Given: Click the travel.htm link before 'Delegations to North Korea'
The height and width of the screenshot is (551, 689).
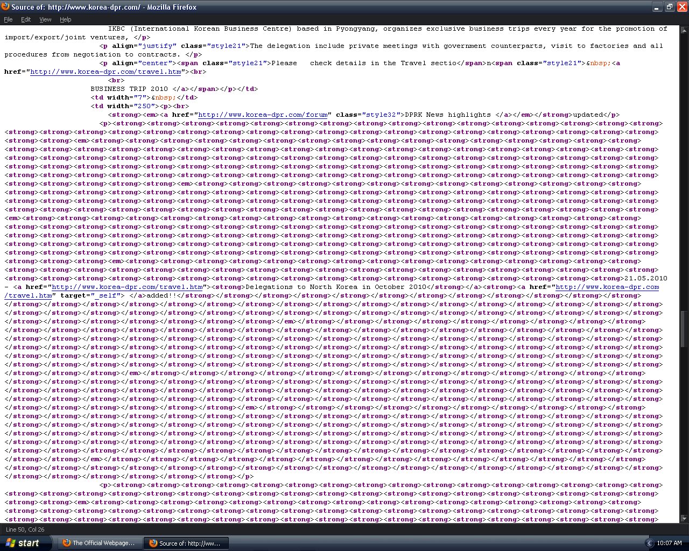Looking at the screenshot, I should [127, 287].
